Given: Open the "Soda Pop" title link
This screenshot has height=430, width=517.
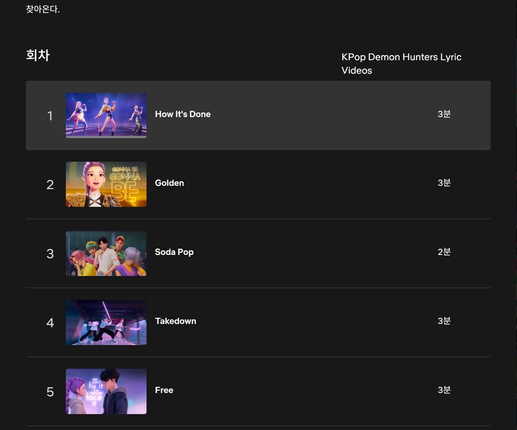Looking at the screenshot, I should point(174,252).
